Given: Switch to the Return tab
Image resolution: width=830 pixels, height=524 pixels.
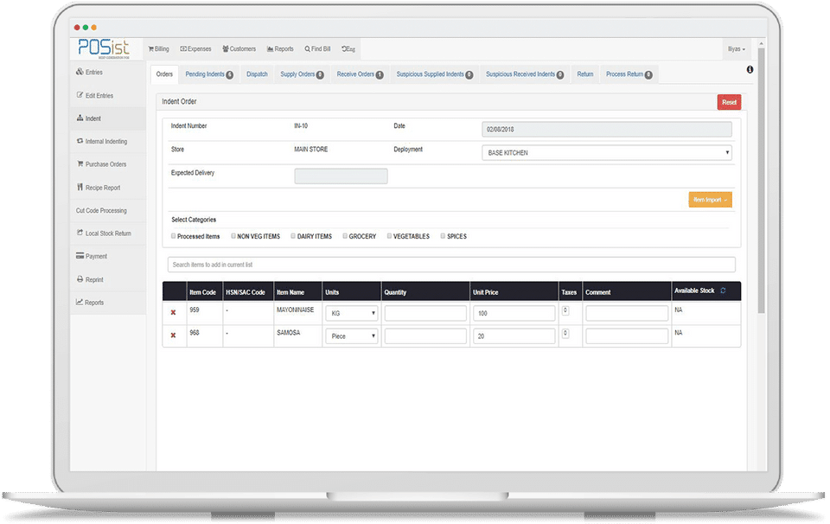Looking at the screenshot, I should tap(585, 74).
